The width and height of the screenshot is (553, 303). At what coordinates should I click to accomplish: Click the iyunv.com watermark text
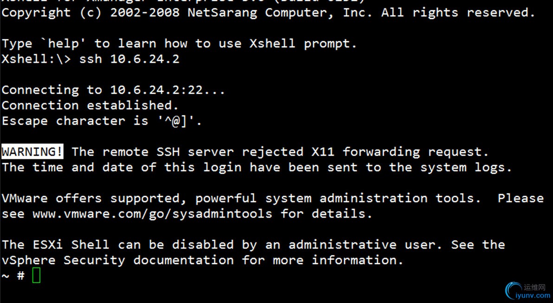(x=533, y=296)
